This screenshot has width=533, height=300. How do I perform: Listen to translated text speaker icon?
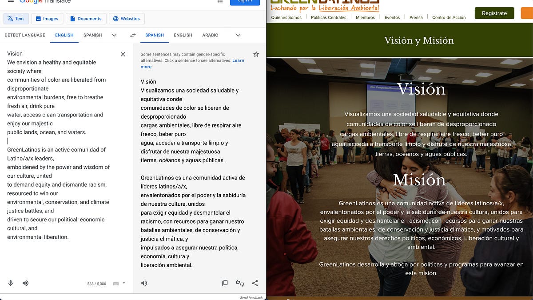click(144, 283)
